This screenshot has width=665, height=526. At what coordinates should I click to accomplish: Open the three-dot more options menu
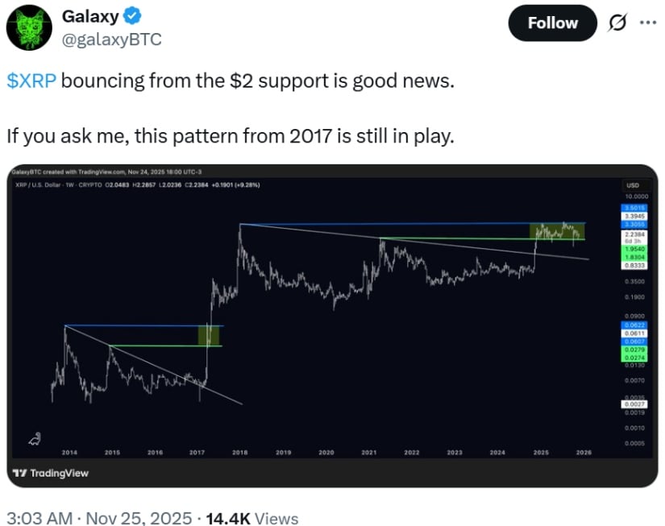click(647, 23)
